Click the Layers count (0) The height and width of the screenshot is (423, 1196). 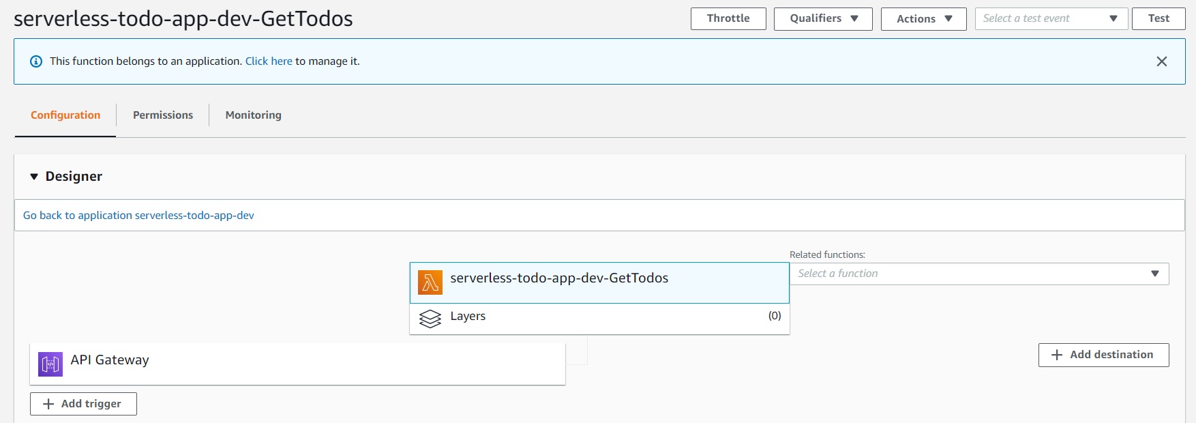pos(775,316)
